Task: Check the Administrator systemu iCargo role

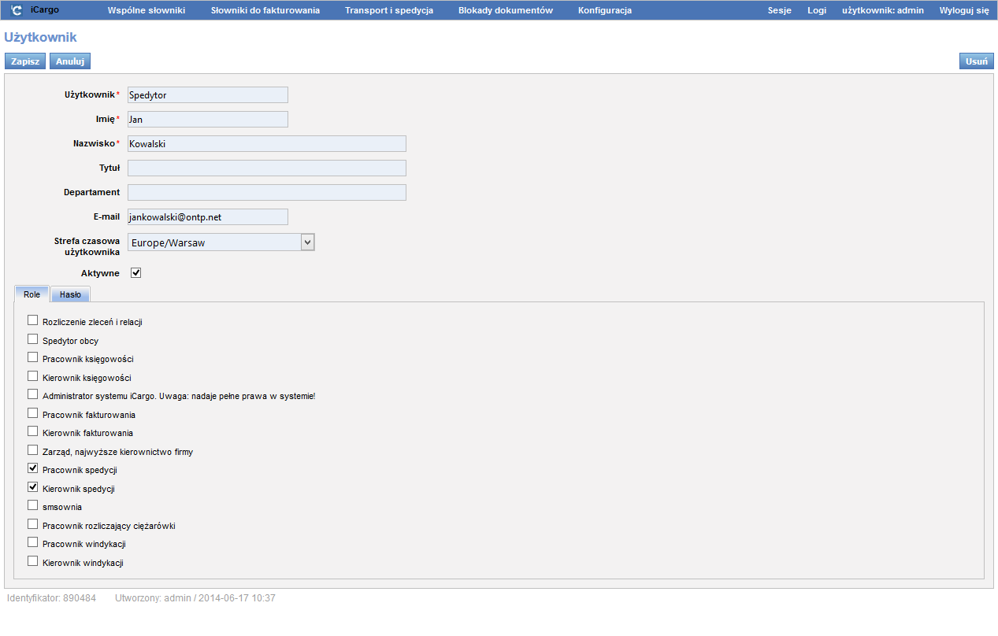Action: pos(33,394)
